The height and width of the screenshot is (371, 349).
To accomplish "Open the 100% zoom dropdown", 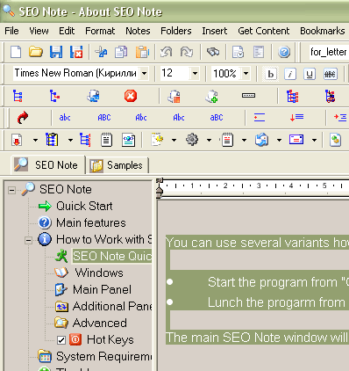I will click(x=246, y=73).
